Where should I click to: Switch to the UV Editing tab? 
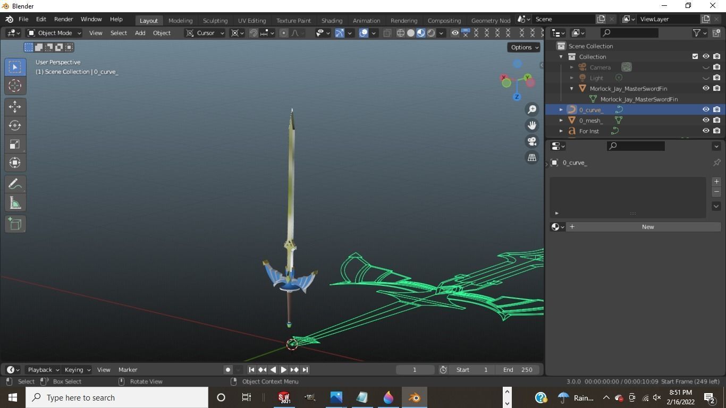(x=252, y=20)
